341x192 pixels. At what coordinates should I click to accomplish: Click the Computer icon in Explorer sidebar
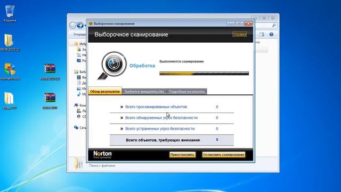[76, 106]
